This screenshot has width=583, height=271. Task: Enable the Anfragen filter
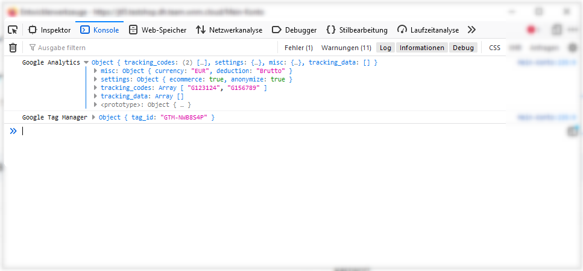click(544, 48)
